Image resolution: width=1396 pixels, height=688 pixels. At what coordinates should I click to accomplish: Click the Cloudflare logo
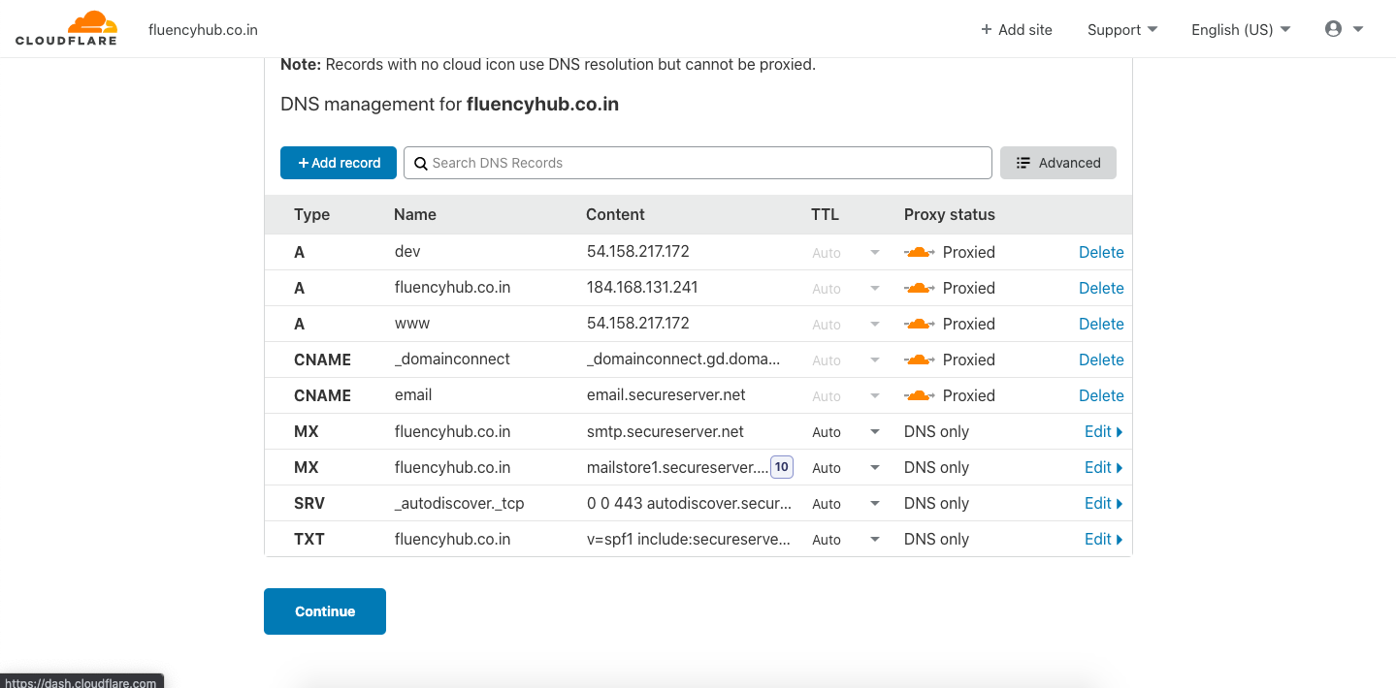click(66, 28)
